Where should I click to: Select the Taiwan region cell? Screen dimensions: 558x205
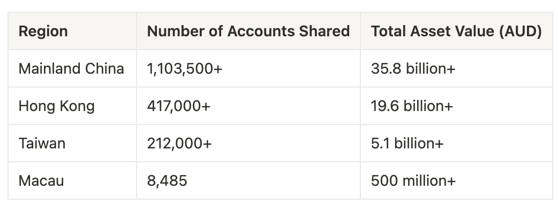72,143
